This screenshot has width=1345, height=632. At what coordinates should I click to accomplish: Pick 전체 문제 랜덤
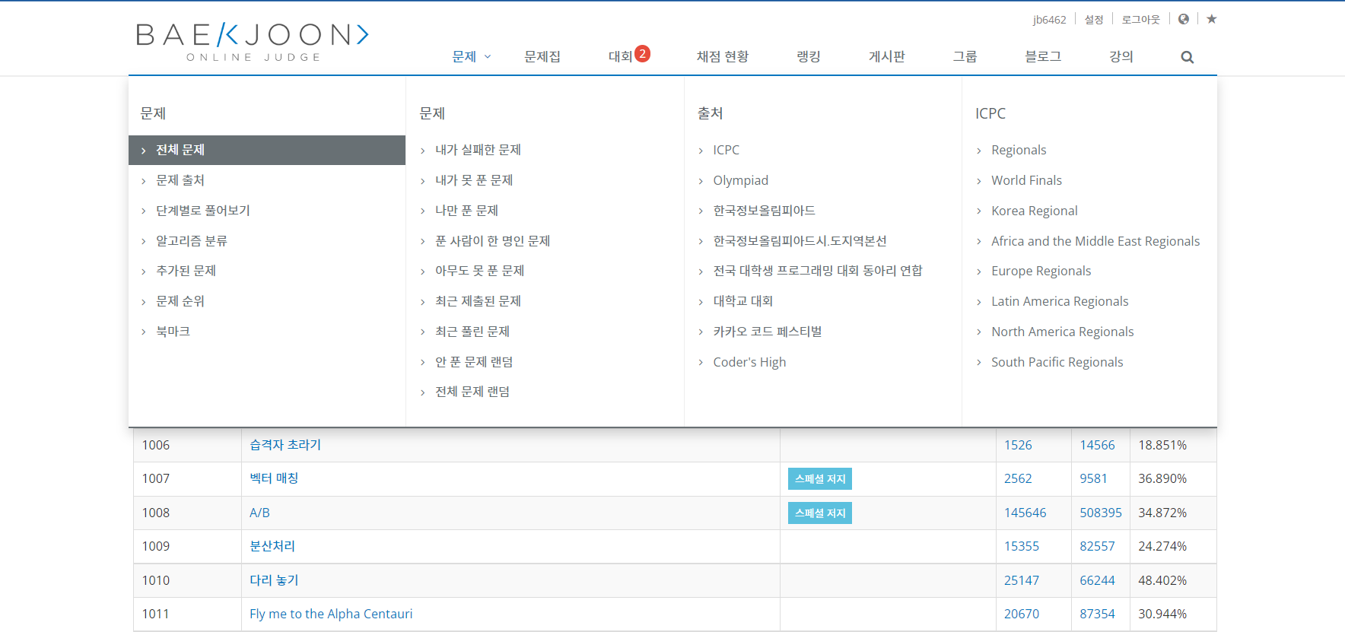(472, 392)
